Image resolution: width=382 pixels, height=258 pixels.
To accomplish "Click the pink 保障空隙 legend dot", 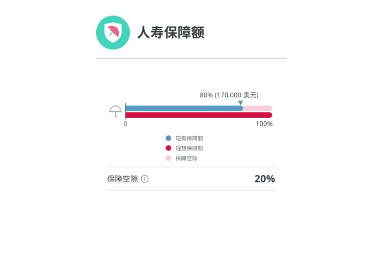I will coord(169,158).
